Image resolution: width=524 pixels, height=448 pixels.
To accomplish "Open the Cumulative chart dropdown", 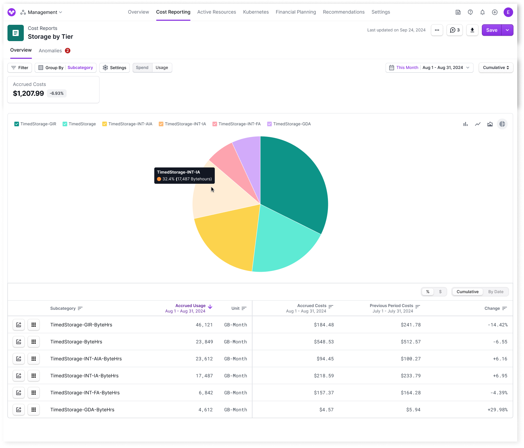I will [x=496, y=68].
